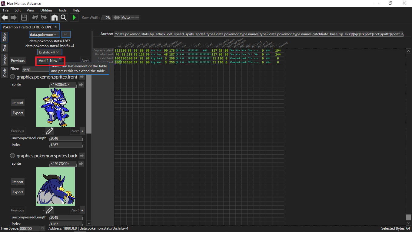The height and width of the screenshot is (232, 412).
Task: Switch to the Image side tab
Action: click(x=5, y=60)
